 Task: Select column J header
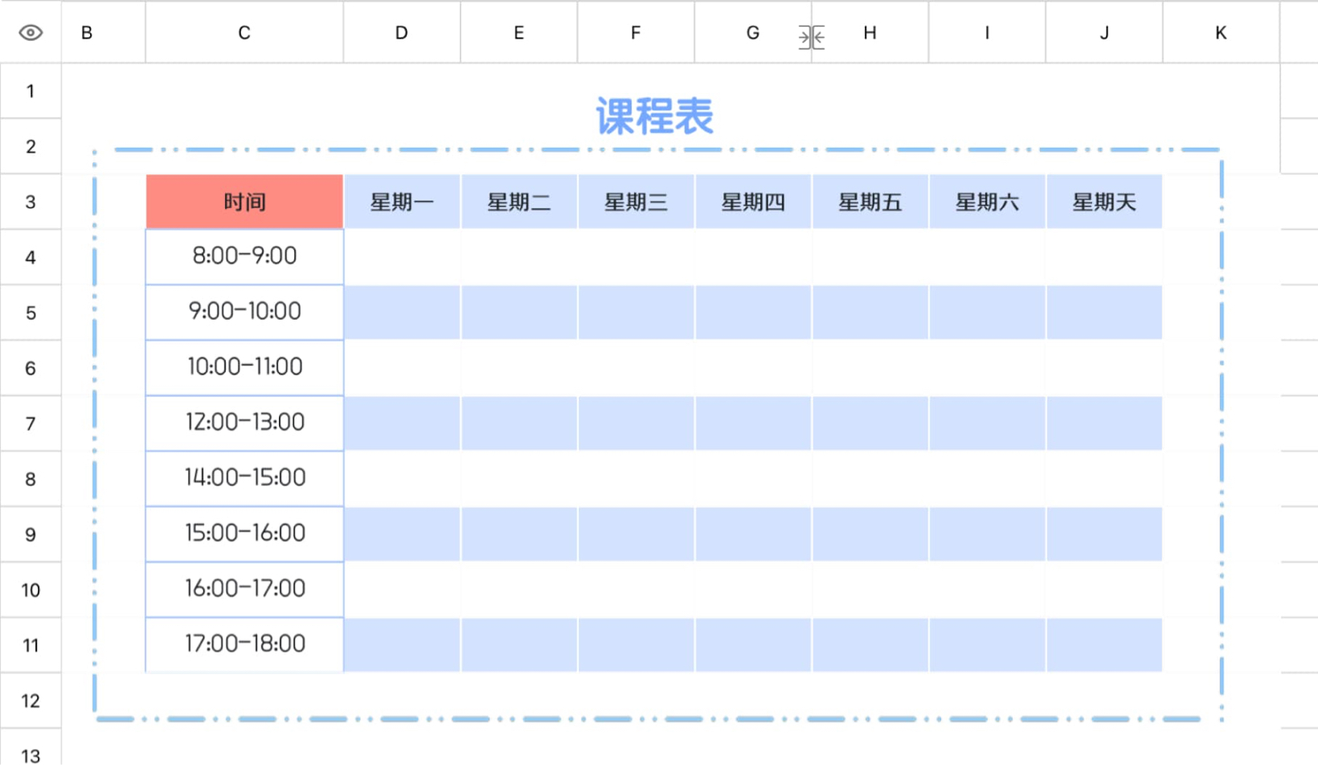[x=1104, y=33]
